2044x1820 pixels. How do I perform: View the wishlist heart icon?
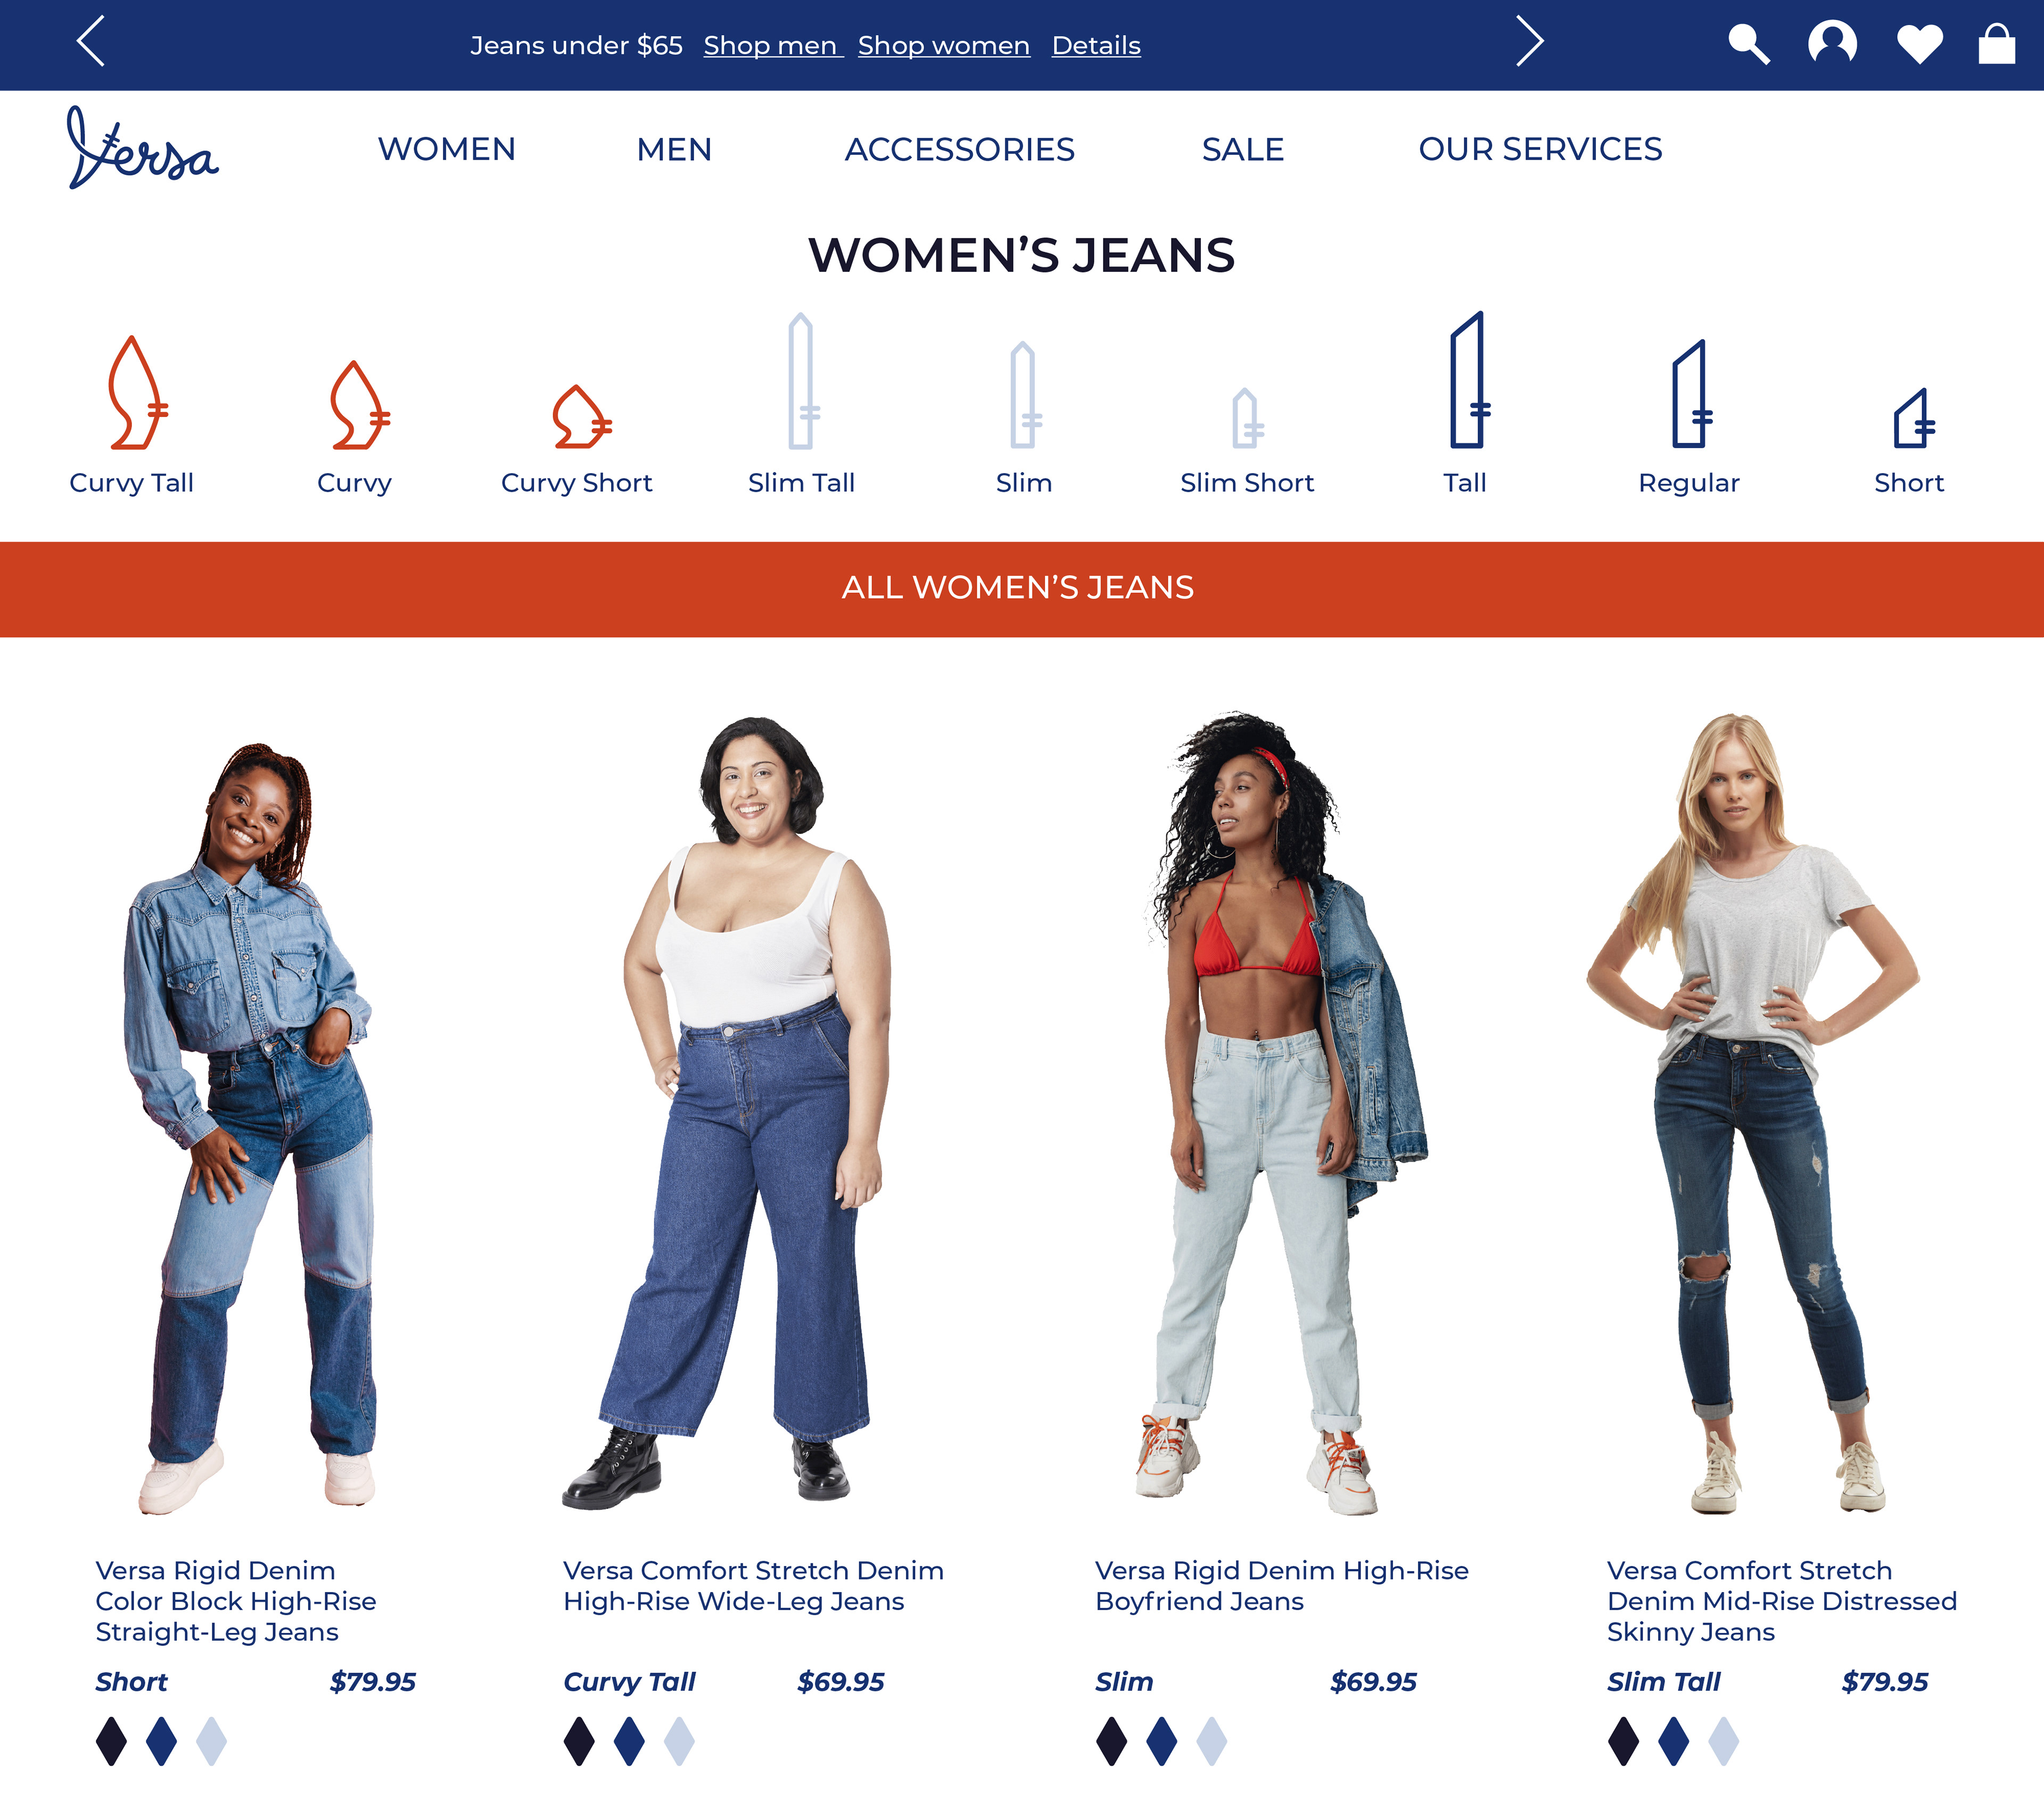tap(1919, 44)
